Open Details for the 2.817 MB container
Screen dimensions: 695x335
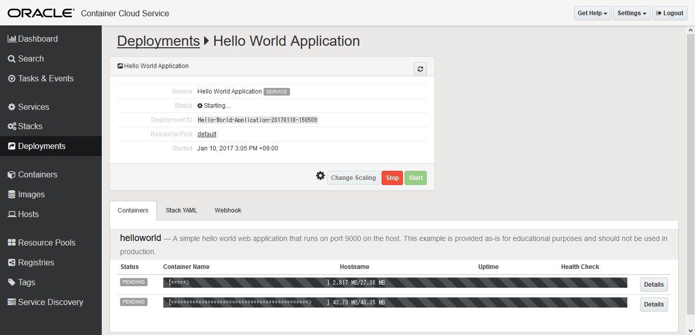(654, 285)
